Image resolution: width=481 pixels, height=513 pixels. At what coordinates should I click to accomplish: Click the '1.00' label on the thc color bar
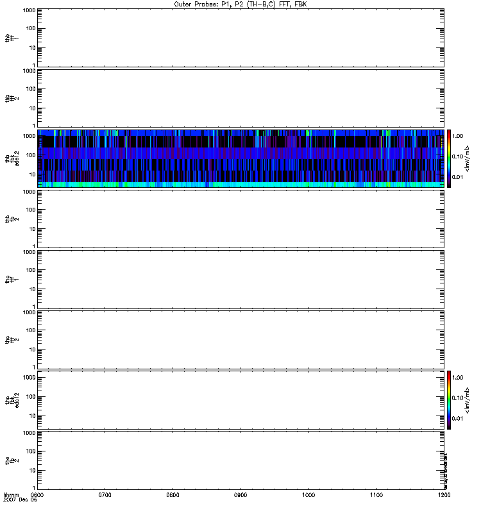click(x=457, y=378)
